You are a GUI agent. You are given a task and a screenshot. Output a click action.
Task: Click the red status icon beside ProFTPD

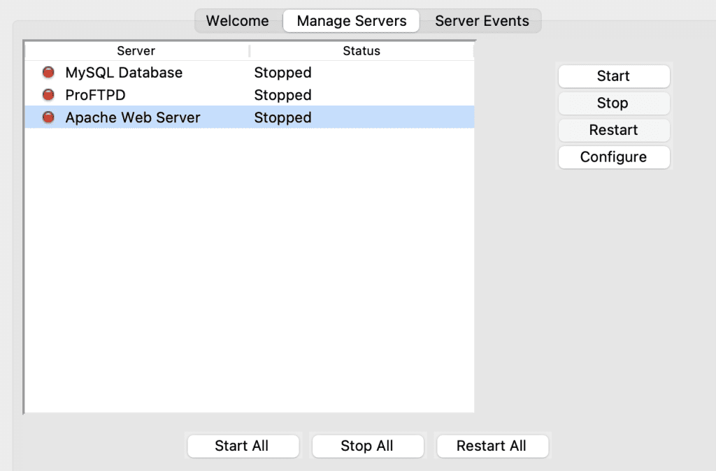pyautogui.click(x=47, y=95)
